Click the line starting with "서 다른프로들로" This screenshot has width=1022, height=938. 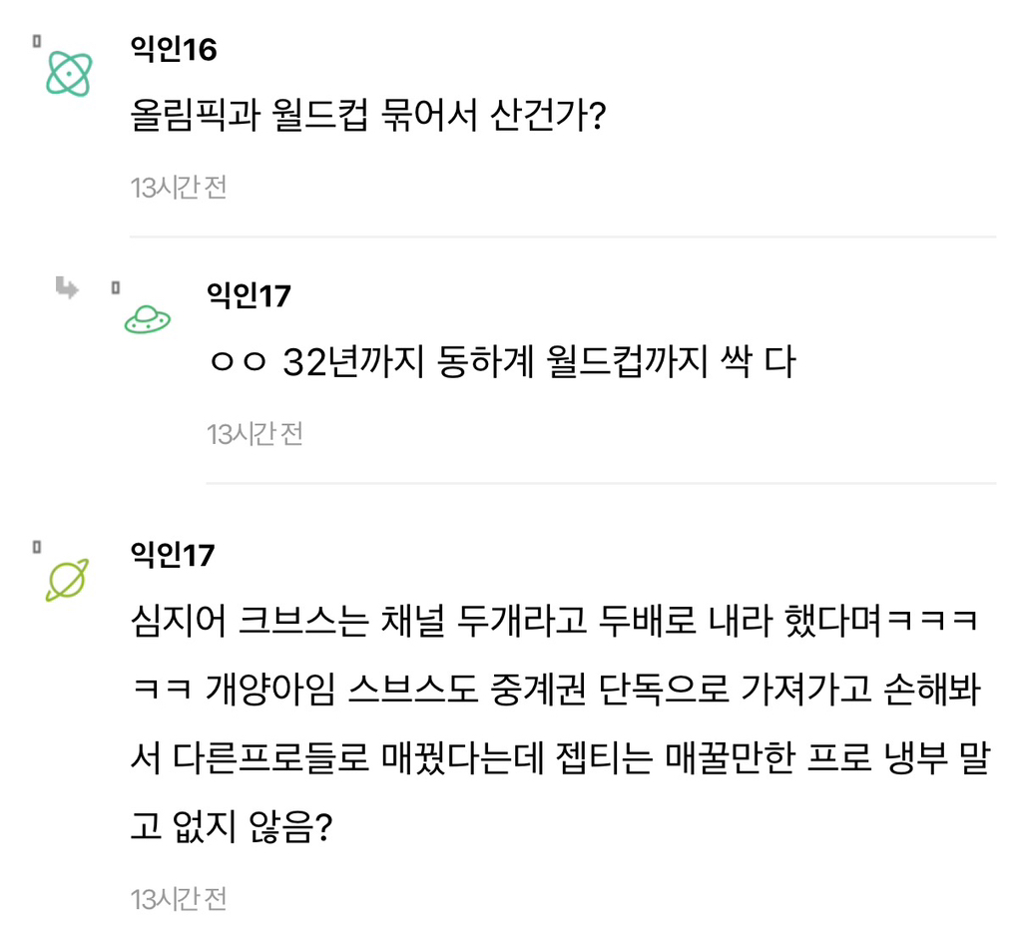tap(559, 758)
